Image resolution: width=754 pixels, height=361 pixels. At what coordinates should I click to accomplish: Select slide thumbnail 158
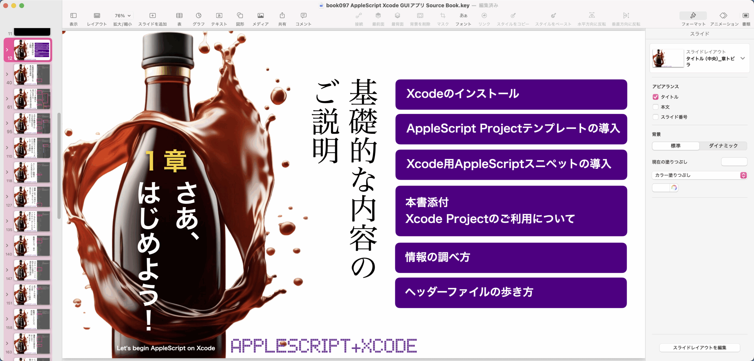[x=32, y=319]
